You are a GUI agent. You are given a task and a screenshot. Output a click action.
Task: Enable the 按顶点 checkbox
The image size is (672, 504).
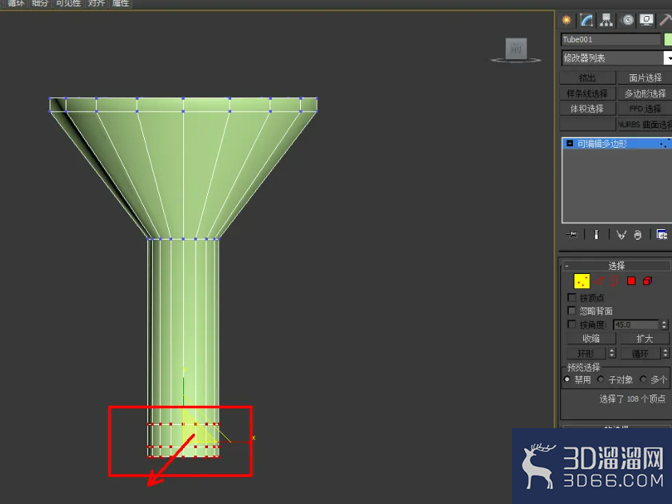pyautogui.click(x=571, y=297)
